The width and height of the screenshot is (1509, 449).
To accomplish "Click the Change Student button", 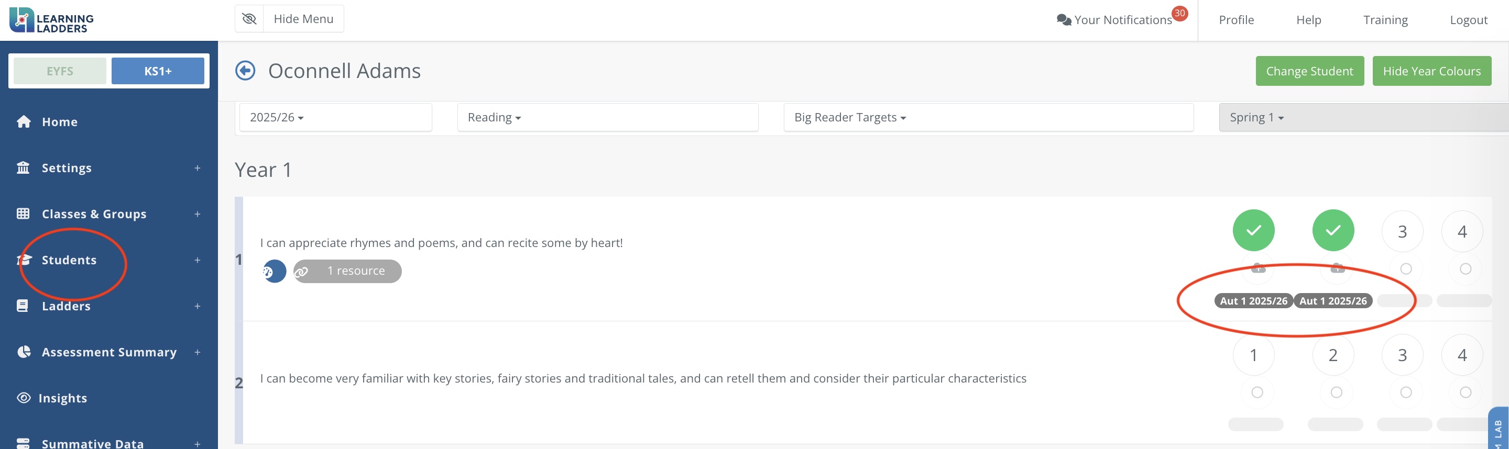I will [1309, 71].
